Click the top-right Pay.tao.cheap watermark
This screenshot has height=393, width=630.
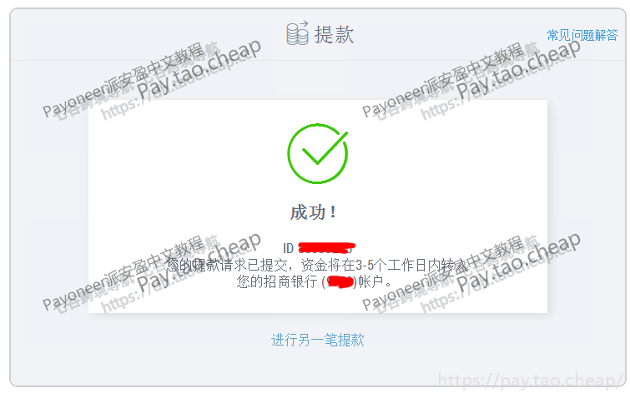coord(518,69)
